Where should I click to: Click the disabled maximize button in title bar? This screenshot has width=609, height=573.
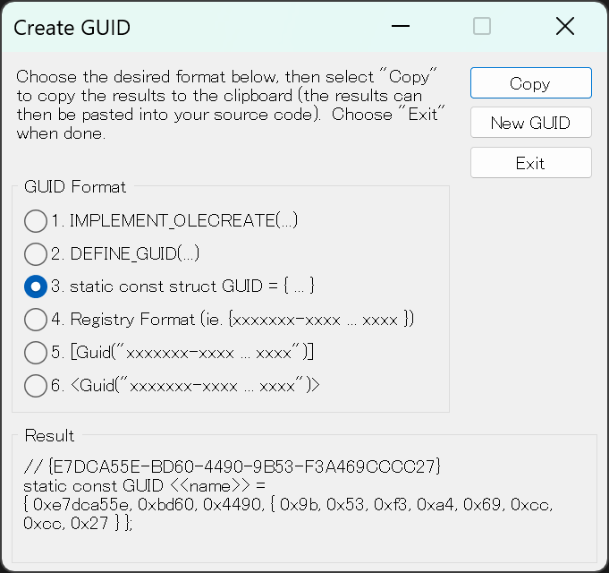click(x=482, y=27)
